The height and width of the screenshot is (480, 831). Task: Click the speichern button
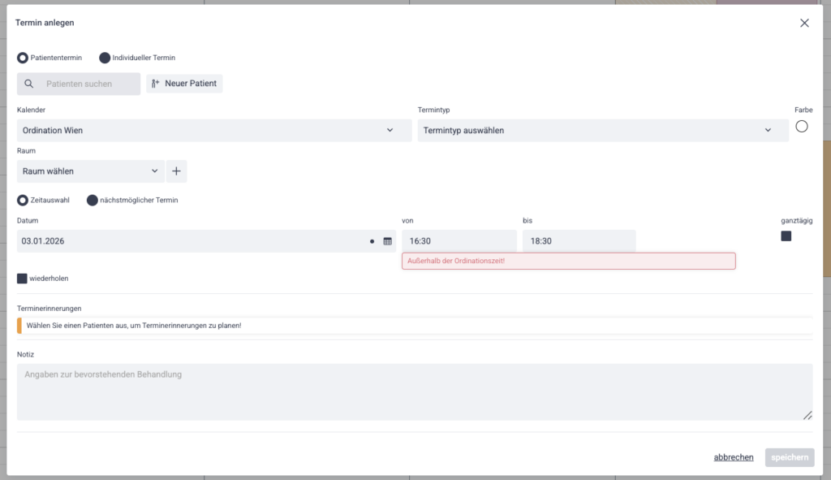[789, 457]
